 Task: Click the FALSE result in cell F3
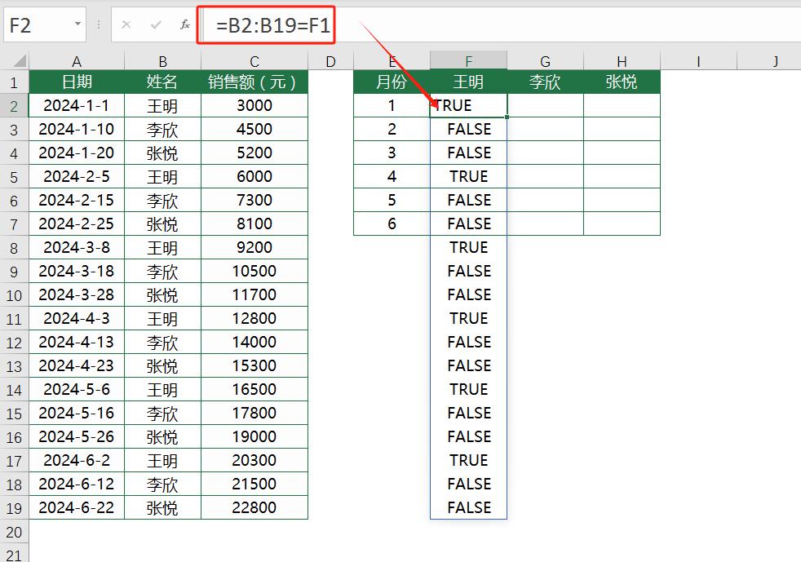[468, 129]
